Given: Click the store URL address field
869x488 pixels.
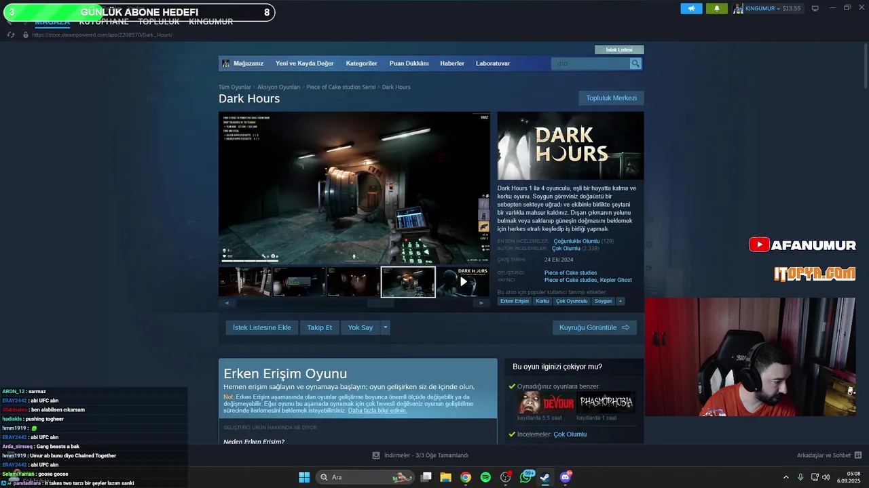Looking at the screenshot, I should 102,35.
